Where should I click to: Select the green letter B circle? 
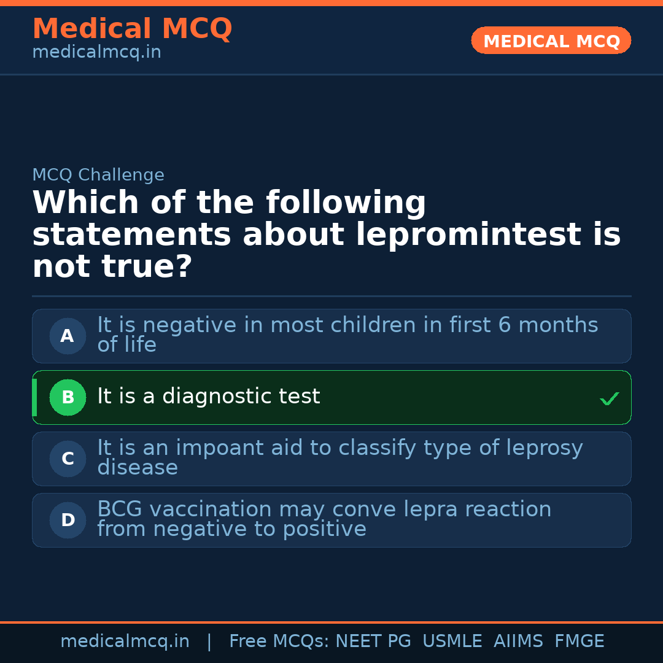pos(68,398)
